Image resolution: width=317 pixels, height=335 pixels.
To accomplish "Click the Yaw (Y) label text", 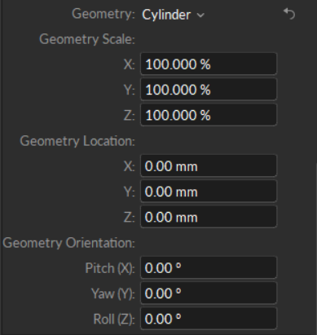I will tap(113, 293).
